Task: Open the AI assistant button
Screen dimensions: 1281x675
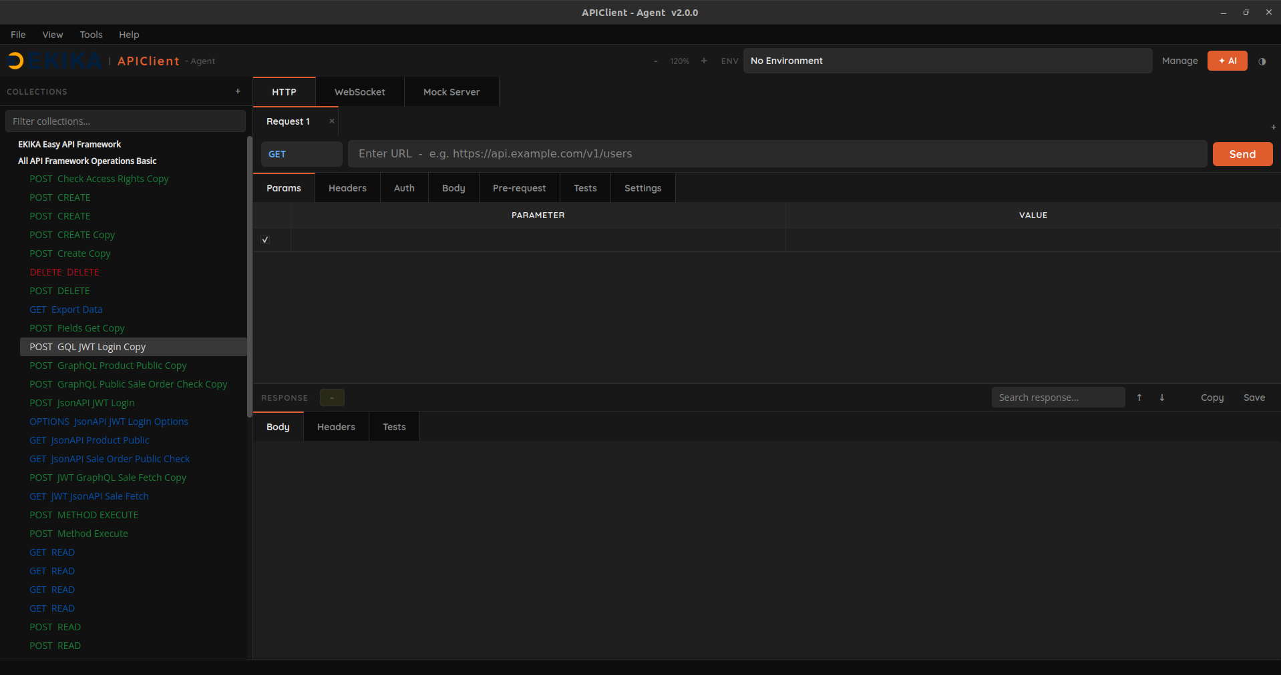Action: tap(1227, 61)
